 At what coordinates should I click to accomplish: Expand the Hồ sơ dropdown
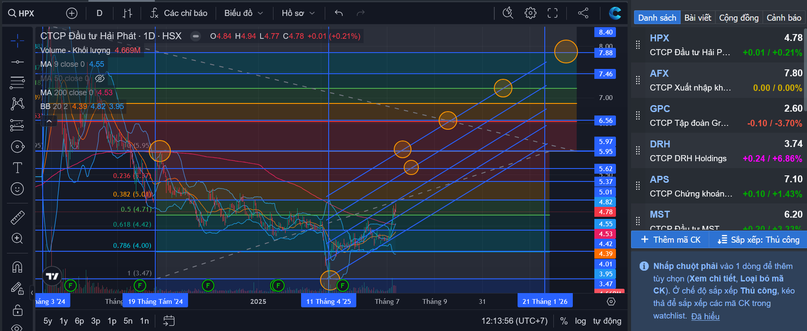[298, 13]
